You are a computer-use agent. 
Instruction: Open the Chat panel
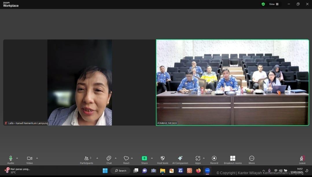tap(109, 158)
